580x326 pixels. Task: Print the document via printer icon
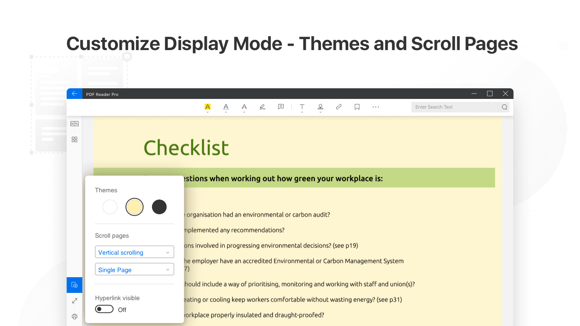coord(74,317)
